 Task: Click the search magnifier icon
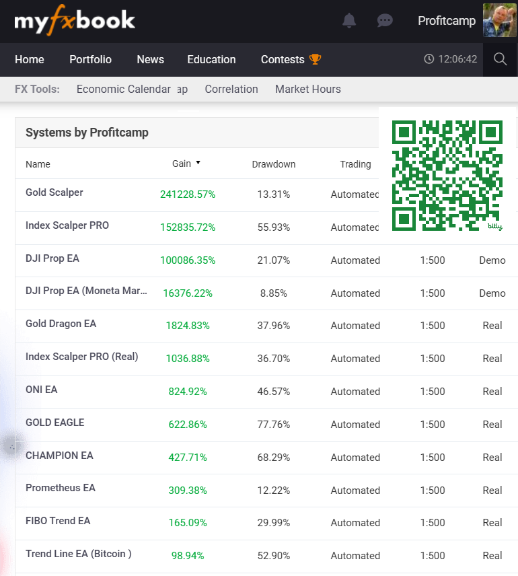pos(500,59)
